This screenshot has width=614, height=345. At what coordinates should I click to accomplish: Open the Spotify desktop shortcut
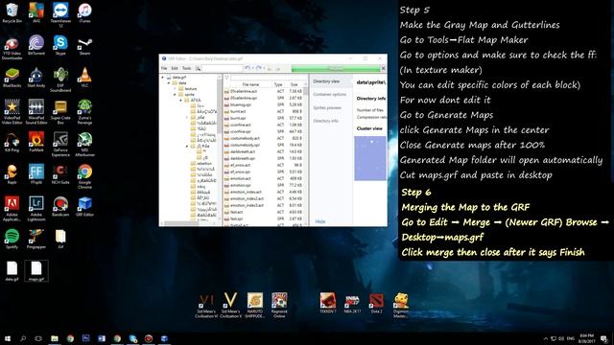12,239
